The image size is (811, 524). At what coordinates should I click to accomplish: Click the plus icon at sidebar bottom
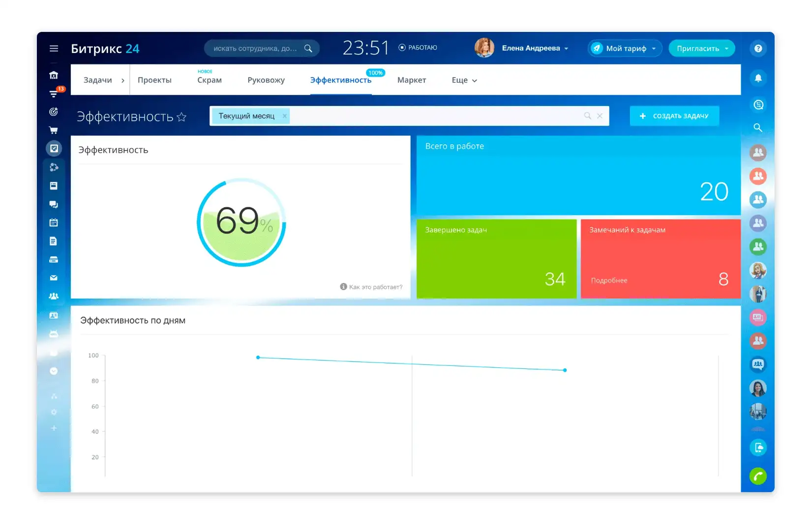54,428
